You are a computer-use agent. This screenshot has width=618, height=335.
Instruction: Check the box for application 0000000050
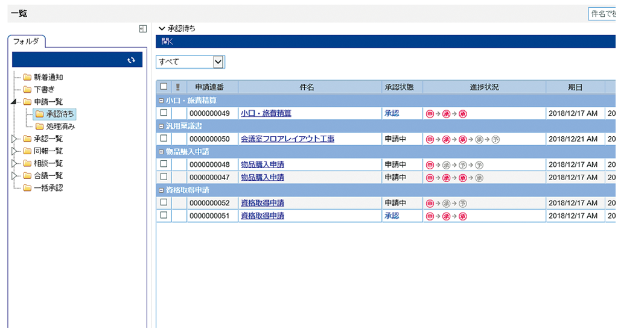click(x=164, y=138)
